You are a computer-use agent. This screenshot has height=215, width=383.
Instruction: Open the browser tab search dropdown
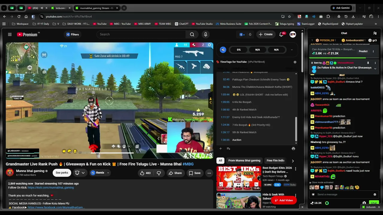pos(4,8)
